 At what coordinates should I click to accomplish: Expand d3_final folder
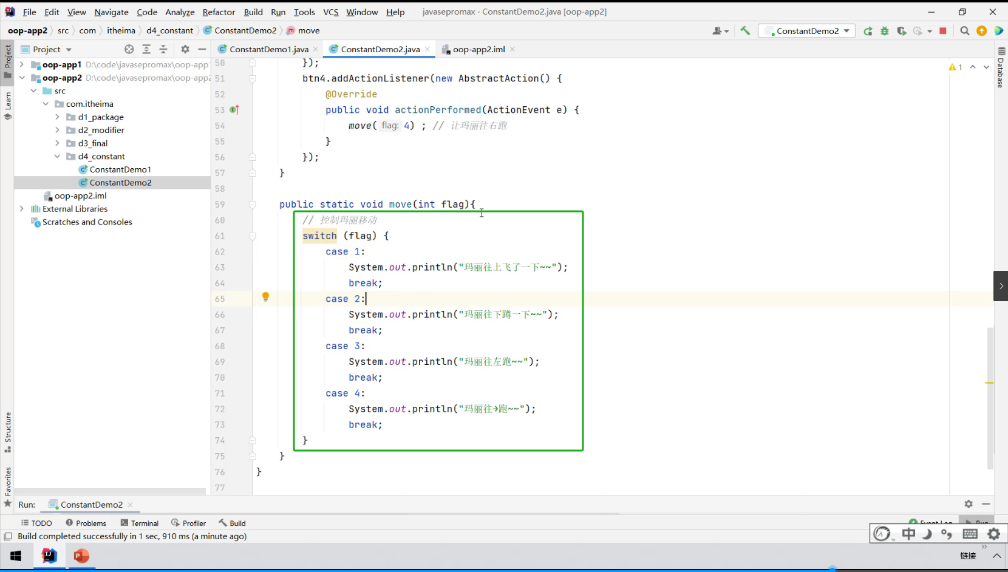(x=58, y=143)
